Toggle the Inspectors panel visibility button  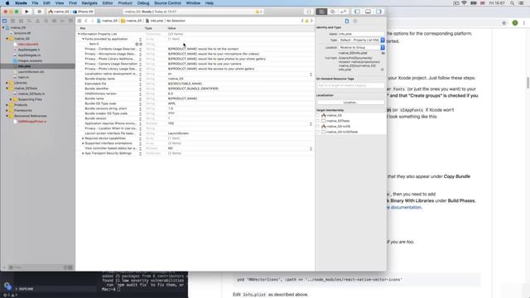click(x=378, y=12)
